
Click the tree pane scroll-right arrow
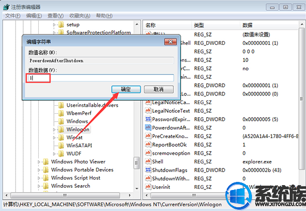pyautogui.click(x=130, y=195)
